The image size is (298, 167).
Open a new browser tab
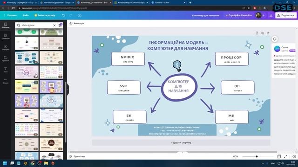[x=190, y=3]
